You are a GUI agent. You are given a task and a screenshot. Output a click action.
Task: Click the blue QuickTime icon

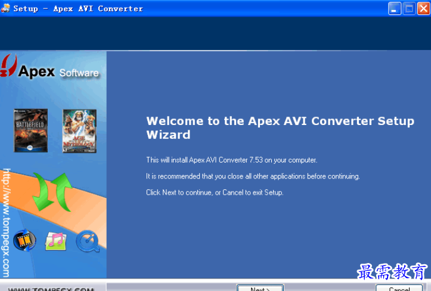tap(88, 241)
